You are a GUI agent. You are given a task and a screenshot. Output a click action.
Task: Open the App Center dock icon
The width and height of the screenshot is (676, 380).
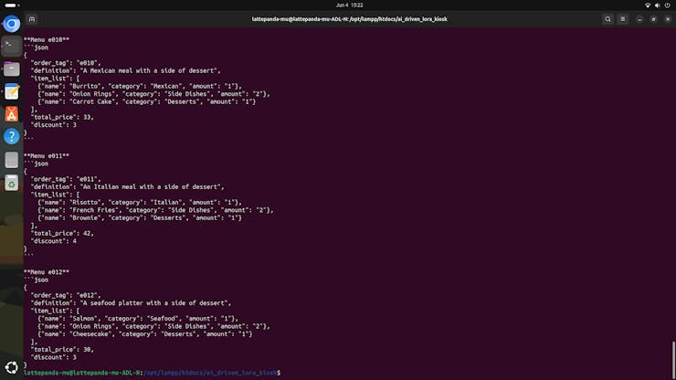(12, 114)
